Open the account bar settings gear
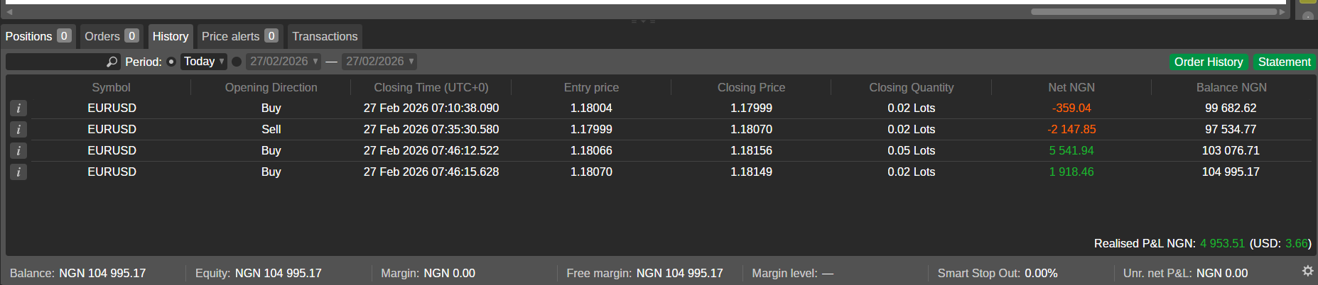Image resolution: width=1318 pixels, height=285 pixels. pyautogui.click(x=1307, y=272)
